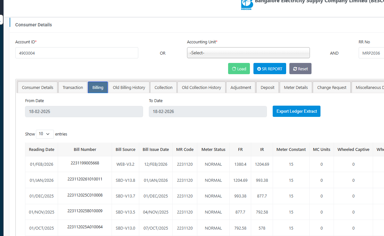View the Meter Details tab

(296, 87)
